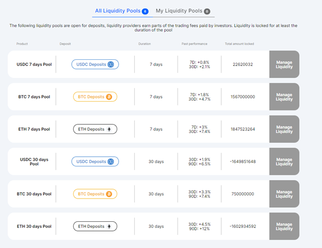This screenshot has height=248, width=322.
Task: Click the USDC coin icon in the 7 days pool
Action: [110, 64]
